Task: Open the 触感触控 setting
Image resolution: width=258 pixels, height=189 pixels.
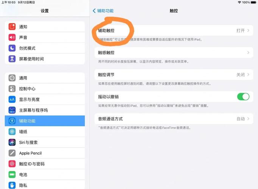Action: (174, 53)
